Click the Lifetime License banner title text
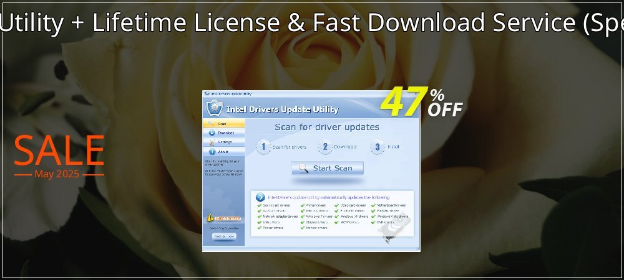The image size is (624, 280). coord(312,22)
